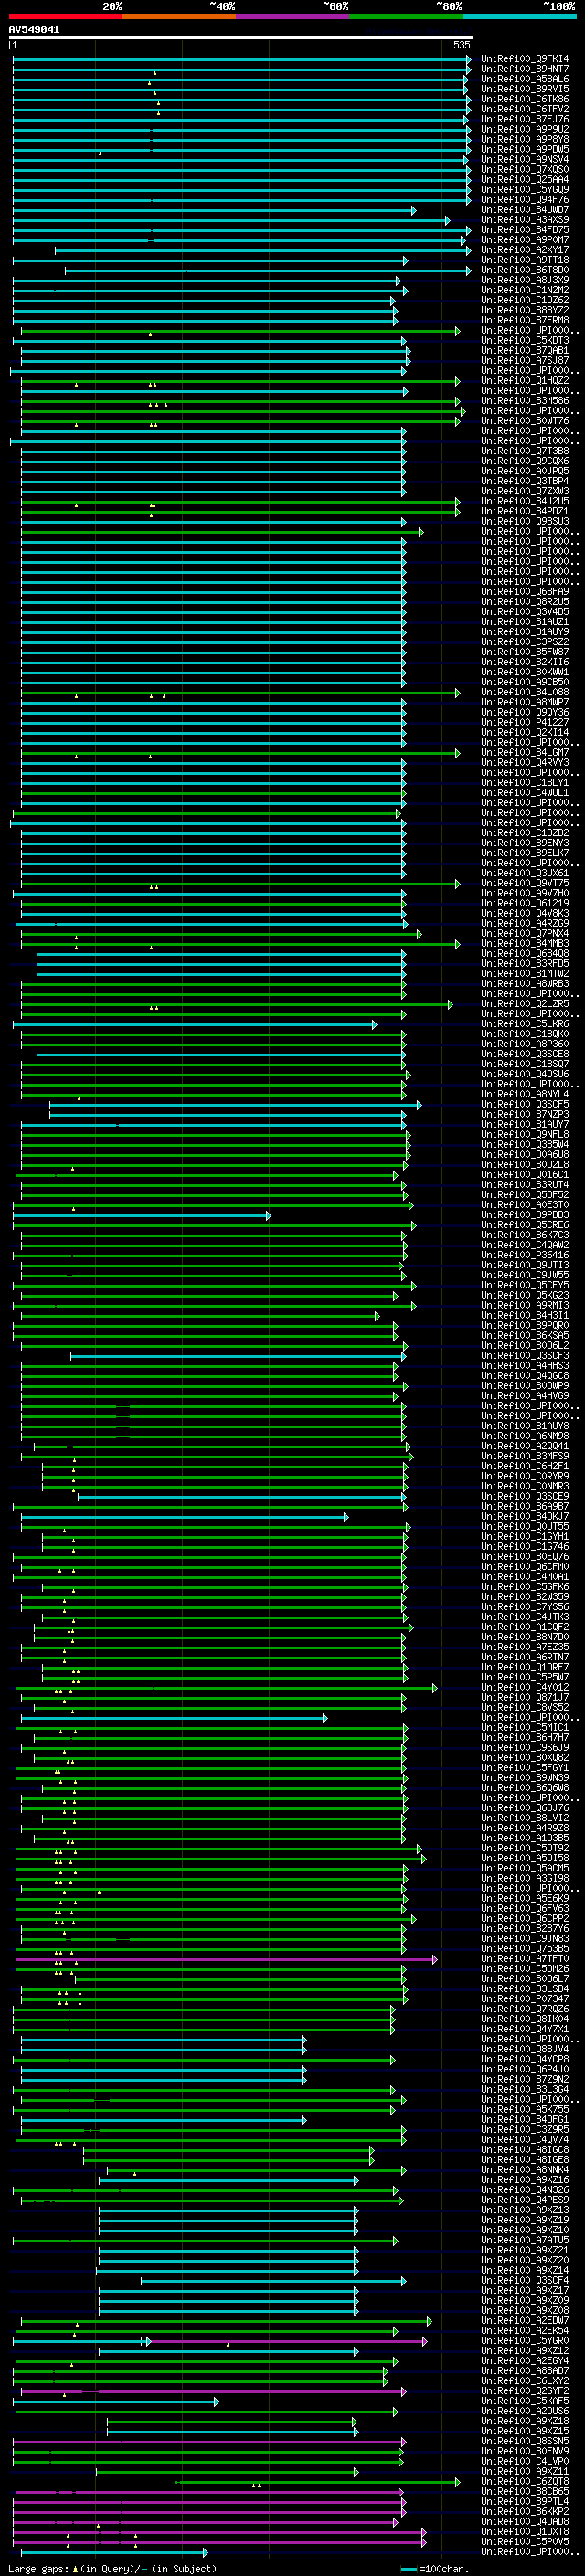Open hit UniRef100_C6TK86

pos(525,99)
